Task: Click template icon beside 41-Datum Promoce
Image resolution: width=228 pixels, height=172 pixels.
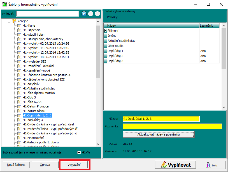Action: tap(19, 106)
